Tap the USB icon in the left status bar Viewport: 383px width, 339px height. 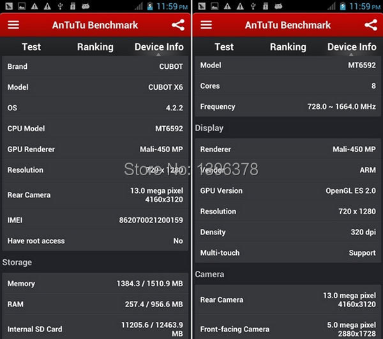click(60, 6)
